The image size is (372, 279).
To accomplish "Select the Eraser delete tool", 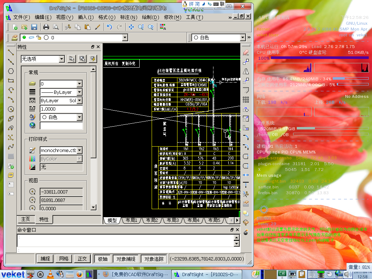I will [x=246, y=53].
